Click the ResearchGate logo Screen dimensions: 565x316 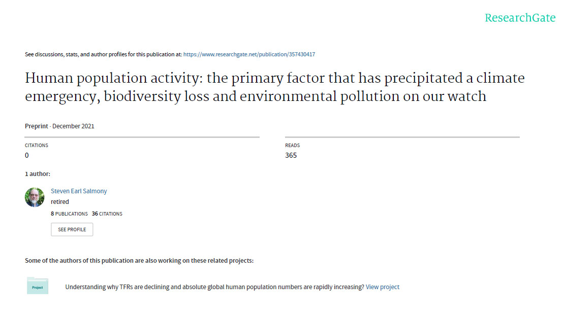[520, 18]
